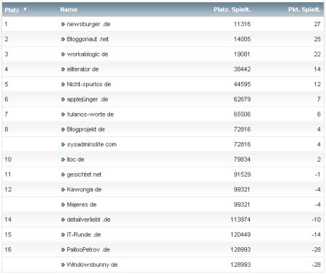The height and width of the screenshot is (274, 326).
Task: Sort by the Name column header
Action: tap(69, 9)
